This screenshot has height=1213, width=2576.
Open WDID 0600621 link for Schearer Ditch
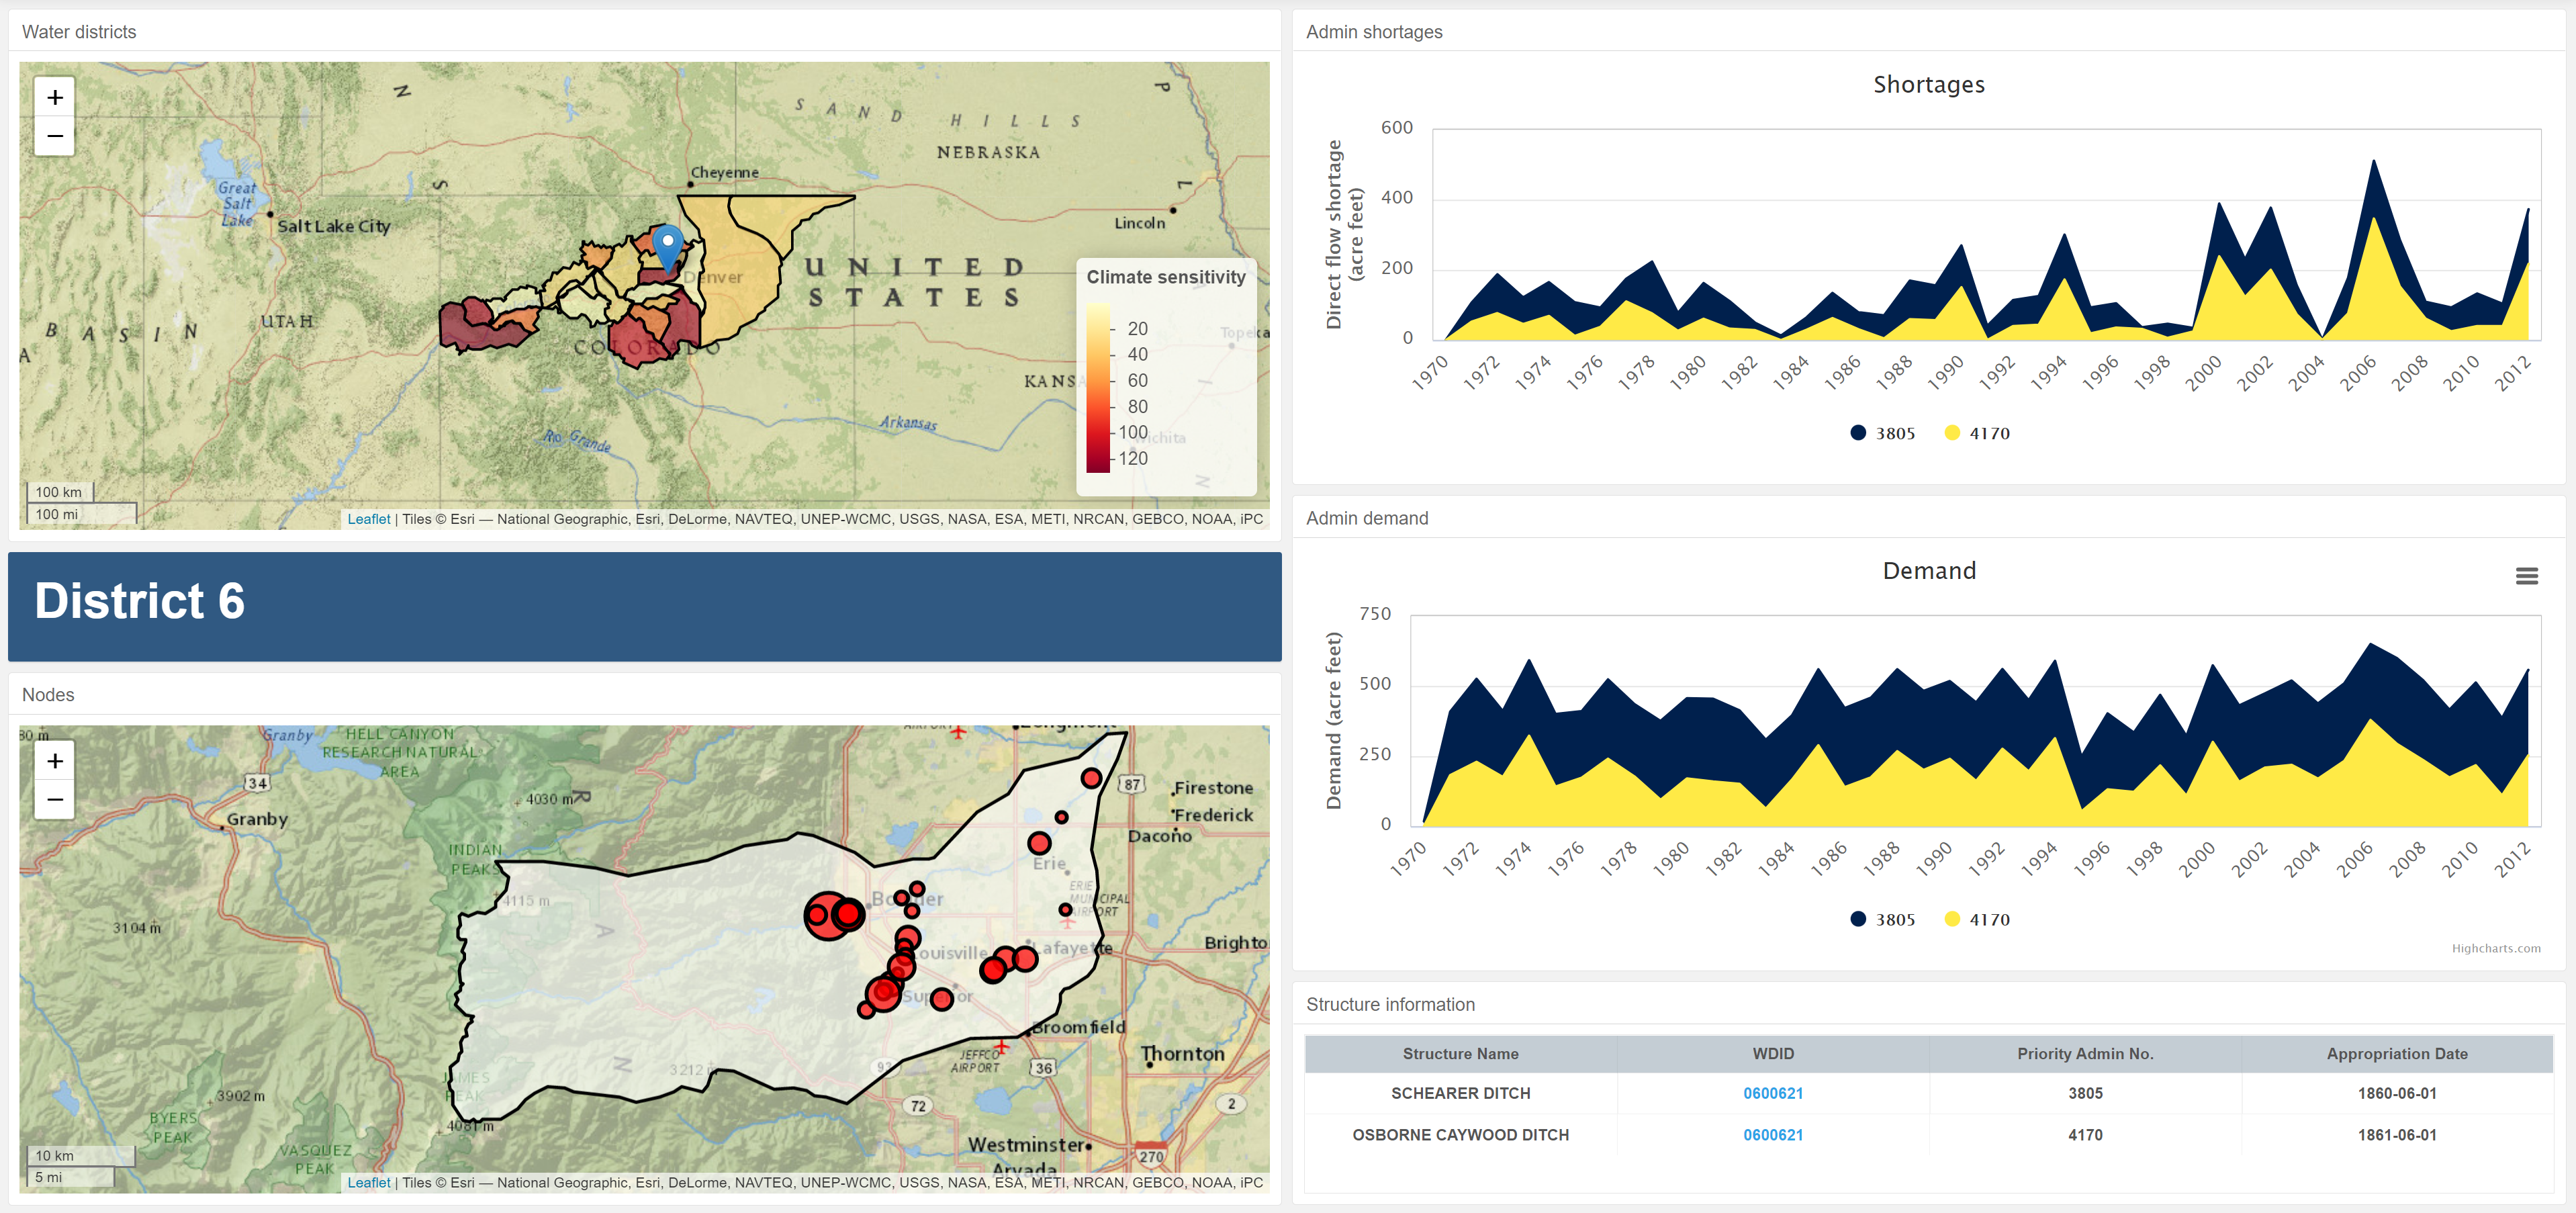click(1773, 1093)
